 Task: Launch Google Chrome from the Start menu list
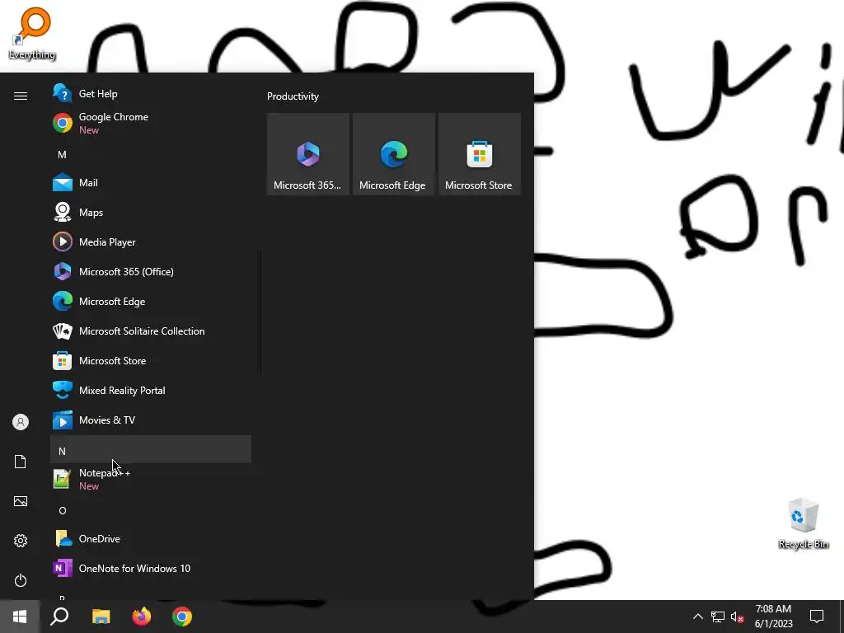[151, 124]
